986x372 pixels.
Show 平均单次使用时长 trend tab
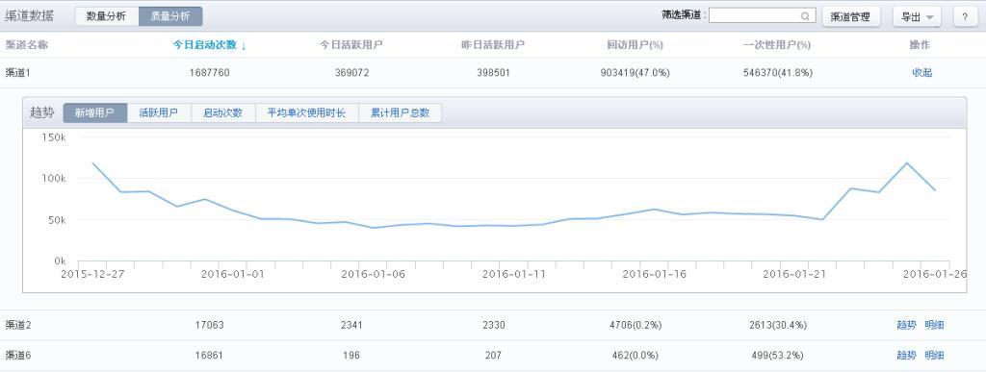coord(307,112)
